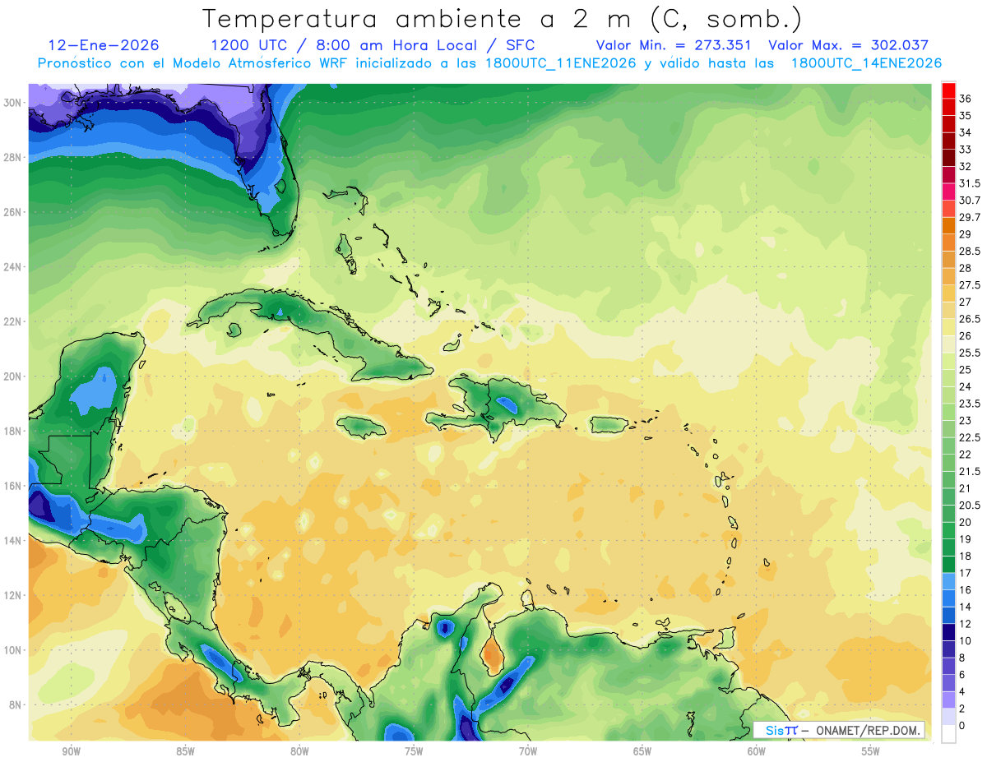Select the date '12-Ene-2026'
The width and height of the screenshot is (987, 762).
[x=104, y=45]
